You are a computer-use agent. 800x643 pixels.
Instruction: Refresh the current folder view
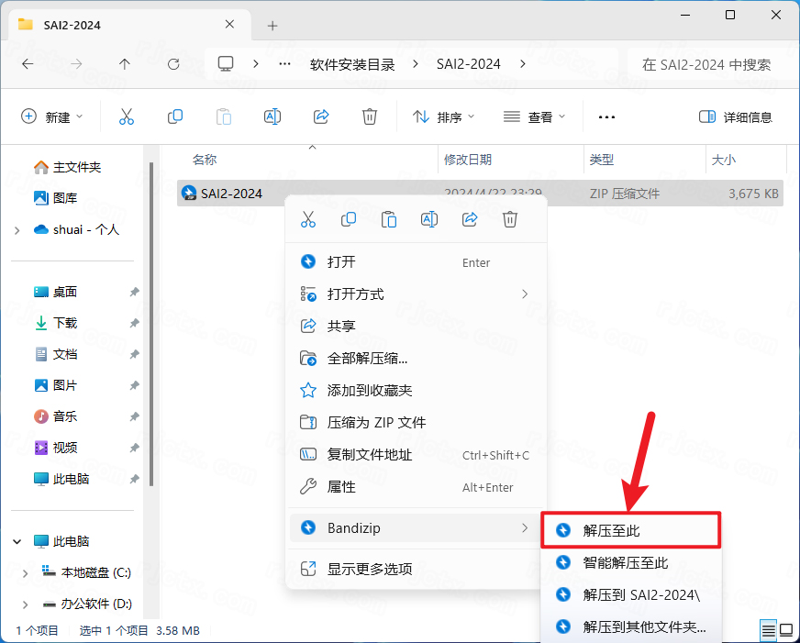coord(173,64)
